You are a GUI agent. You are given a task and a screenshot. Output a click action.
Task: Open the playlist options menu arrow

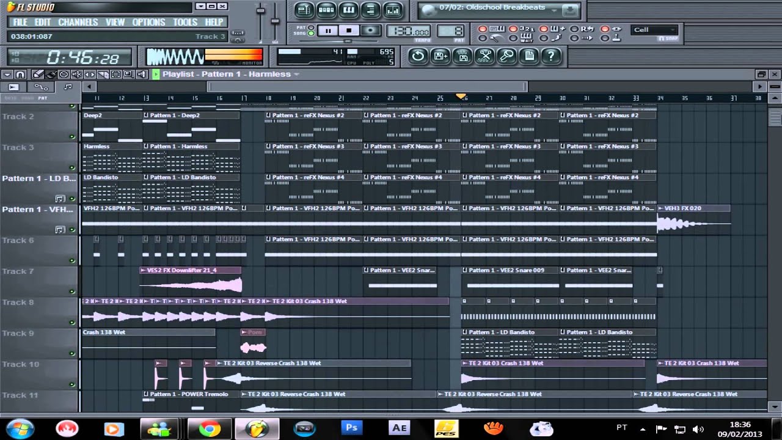pyautogui.click(x=7, y=74)
